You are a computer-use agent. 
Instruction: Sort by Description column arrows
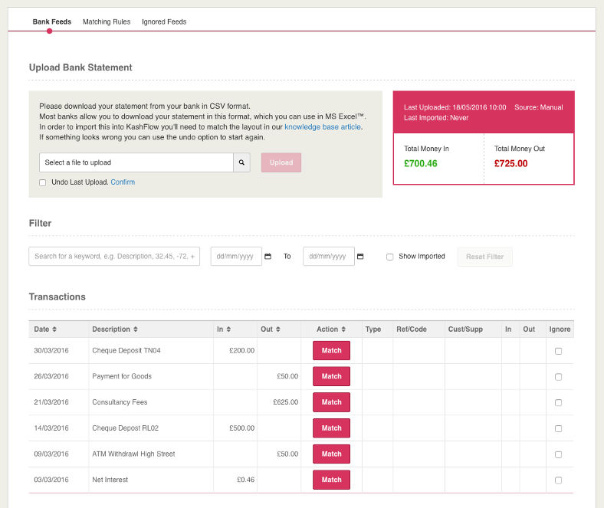click(136, 329)
